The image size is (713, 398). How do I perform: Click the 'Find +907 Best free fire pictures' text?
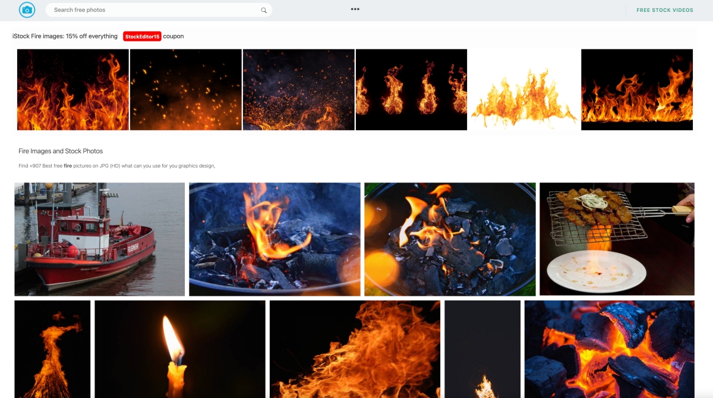(x=116, y=166)
